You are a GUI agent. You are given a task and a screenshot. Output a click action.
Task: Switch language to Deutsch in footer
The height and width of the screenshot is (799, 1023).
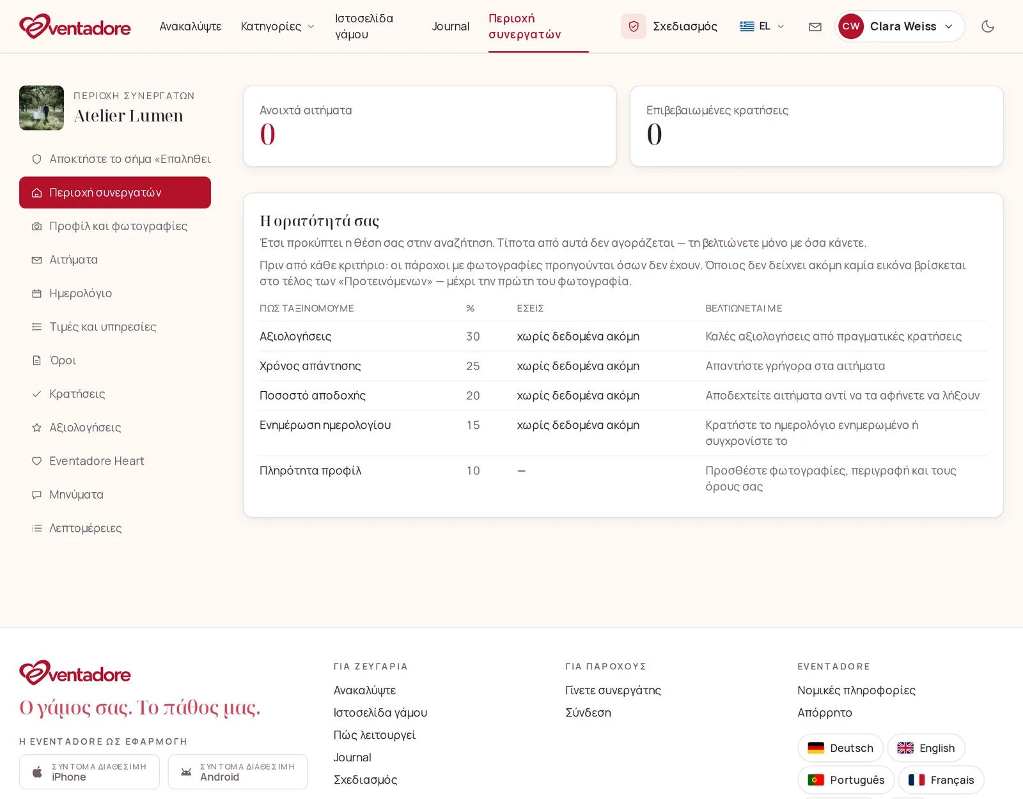(840, 748)
